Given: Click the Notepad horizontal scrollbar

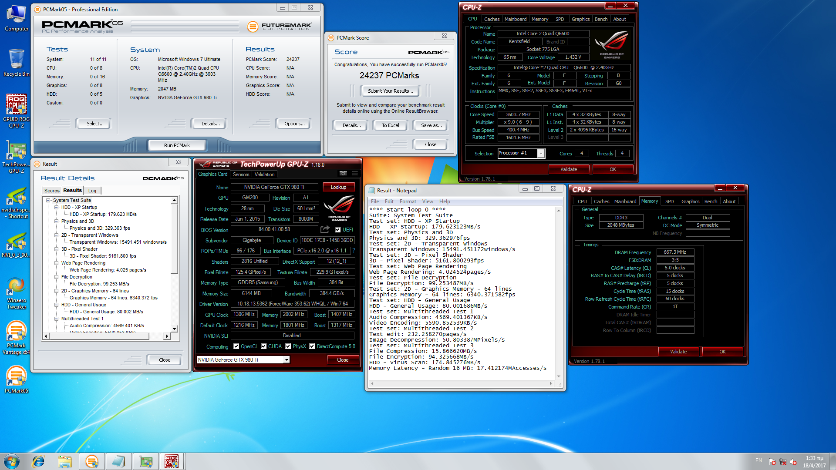Looking at the screenshot, I should 462,384.
